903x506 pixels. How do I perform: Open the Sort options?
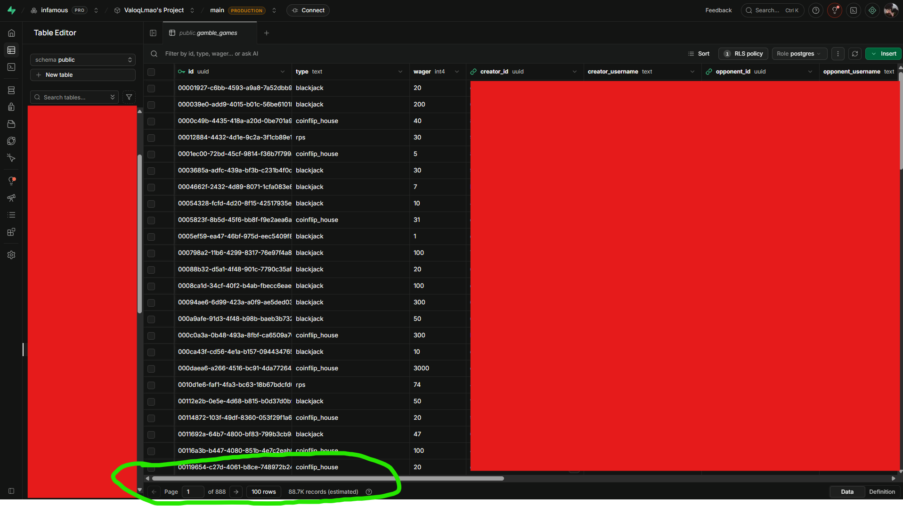[x=699, y=54]
